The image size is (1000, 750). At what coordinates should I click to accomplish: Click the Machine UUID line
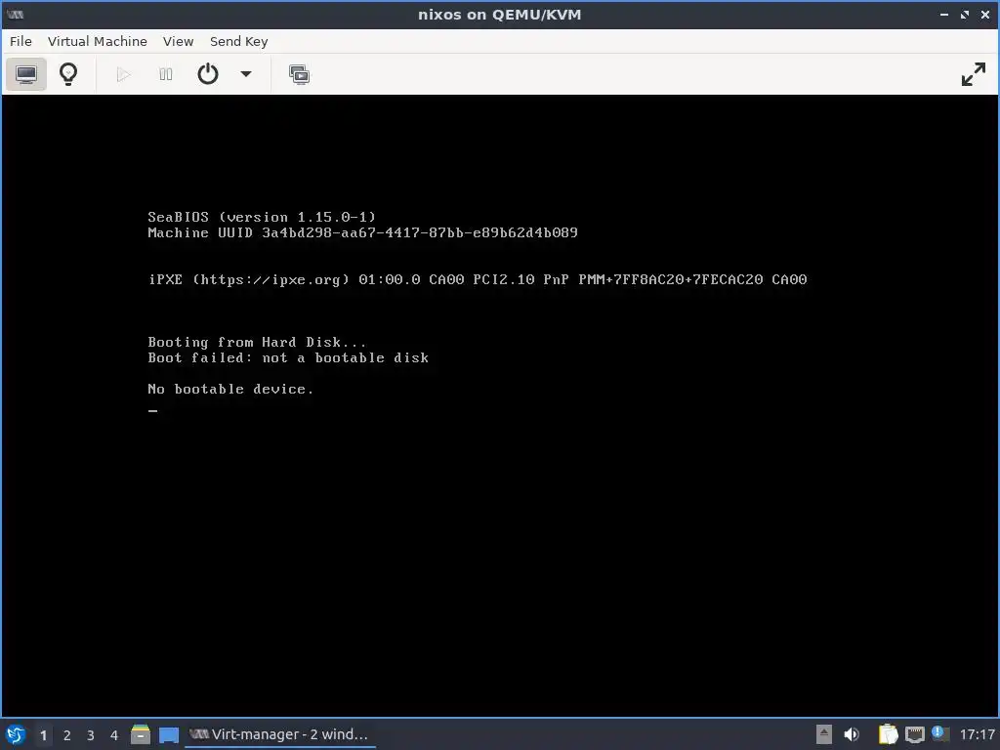click(x=363, y=232)
